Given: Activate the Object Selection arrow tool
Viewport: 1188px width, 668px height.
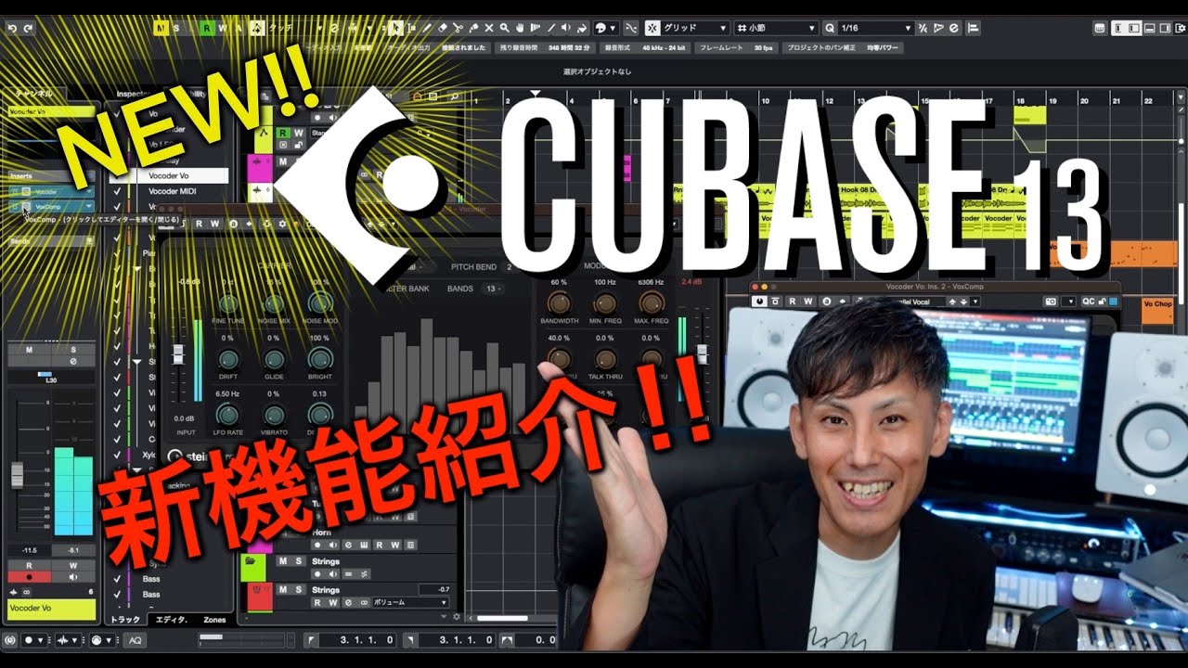Looking at the screenshot, I should [397, 29].
